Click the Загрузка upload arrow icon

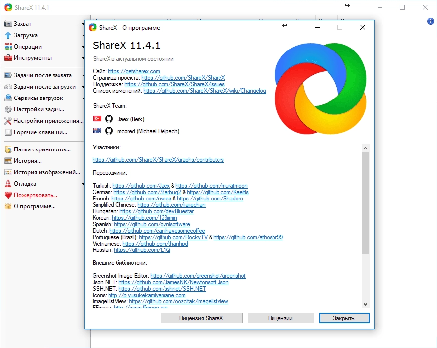[x=8, y=35]
